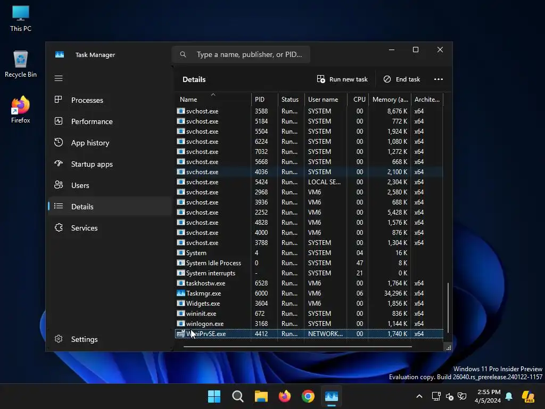Screen dimensions: 545x409
Task: Click the Processes sidebar icon
Action: click(x=59, y=100)
